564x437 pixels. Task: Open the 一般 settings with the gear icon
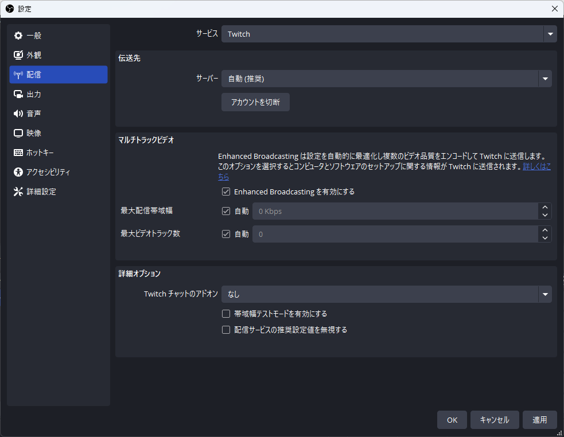[x=18, y=35]
